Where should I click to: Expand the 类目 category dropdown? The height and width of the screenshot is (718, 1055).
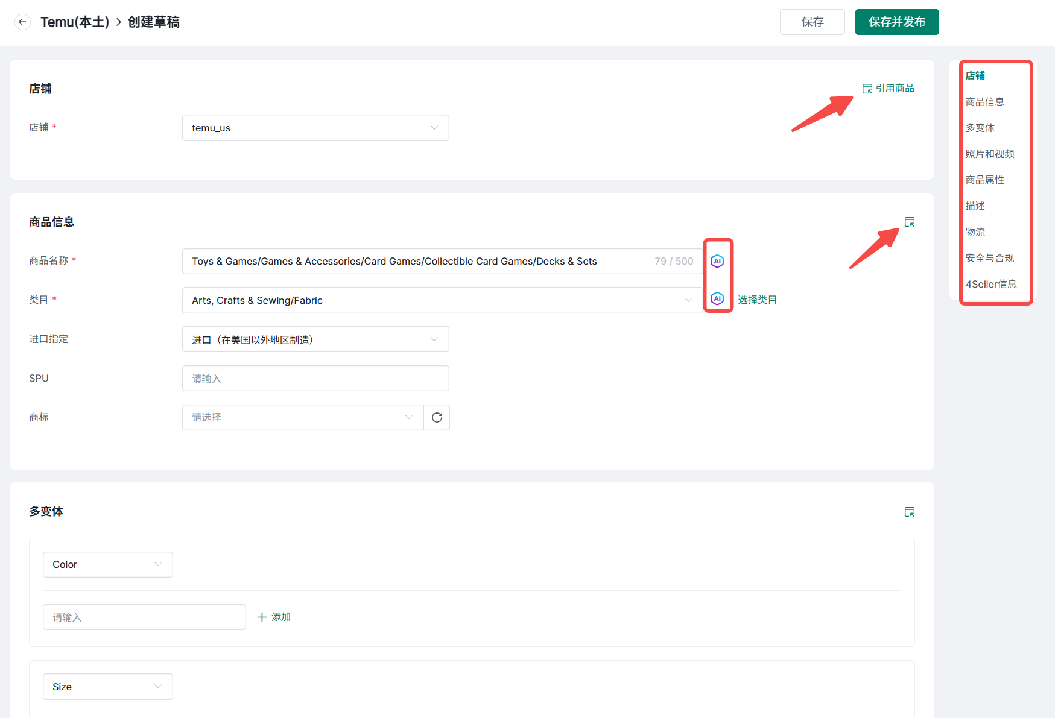(442, 300)
